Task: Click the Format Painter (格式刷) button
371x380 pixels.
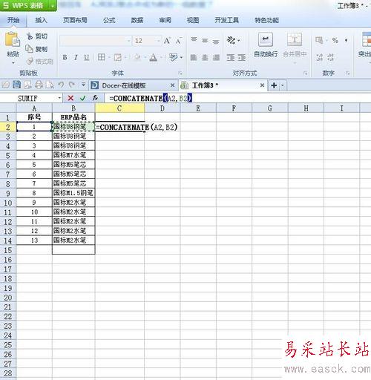Action: coord(40,61)
